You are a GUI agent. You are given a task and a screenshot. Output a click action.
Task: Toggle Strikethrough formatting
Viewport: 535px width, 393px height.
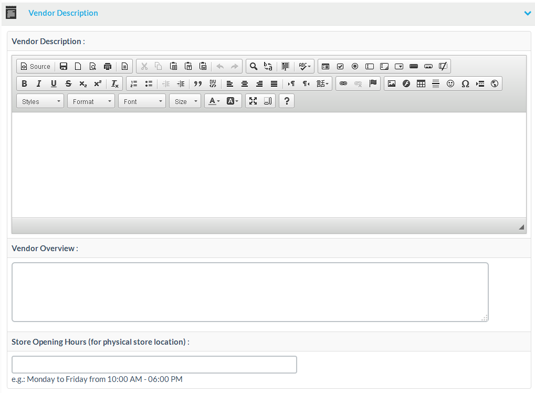tap(68, 84)
